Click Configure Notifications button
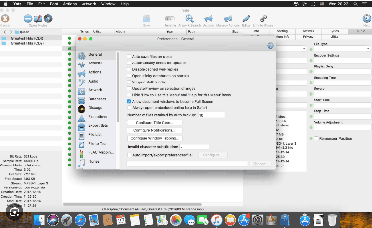This screenshot has height=228, width=372. click(155, 130)
